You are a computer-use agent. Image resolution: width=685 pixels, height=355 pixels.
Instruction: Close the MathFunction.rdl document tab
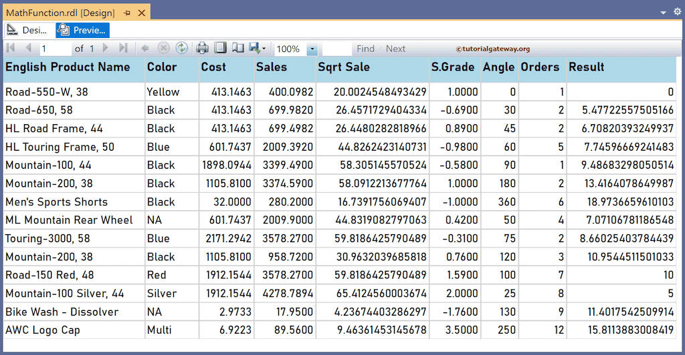142,13
